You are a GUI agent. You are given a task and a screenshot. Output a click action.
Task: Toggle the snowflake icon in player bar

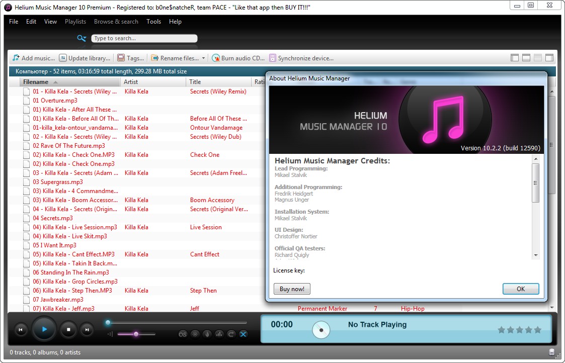195,334
